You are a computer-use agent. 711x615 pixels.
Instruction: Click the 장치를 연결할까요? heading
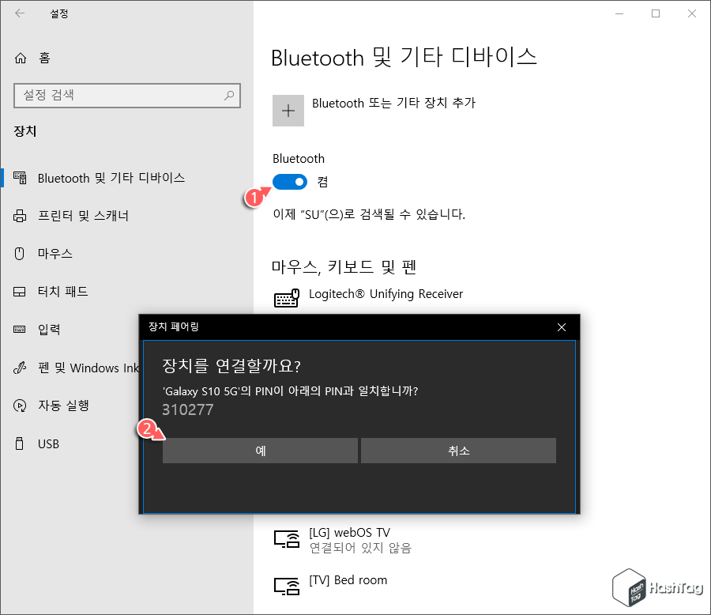(x=231, y=366)
